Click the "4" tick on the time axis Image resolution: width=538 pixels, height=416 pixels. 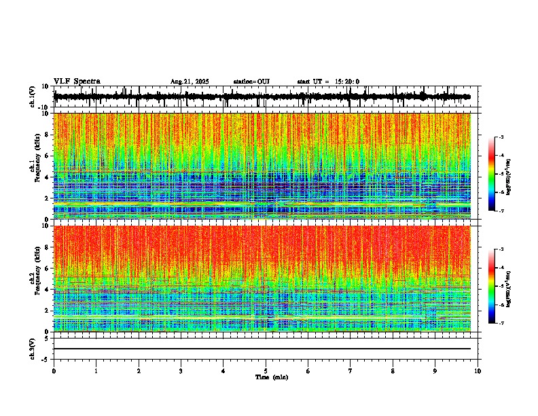pyautogui.click(x=223, y=370)
